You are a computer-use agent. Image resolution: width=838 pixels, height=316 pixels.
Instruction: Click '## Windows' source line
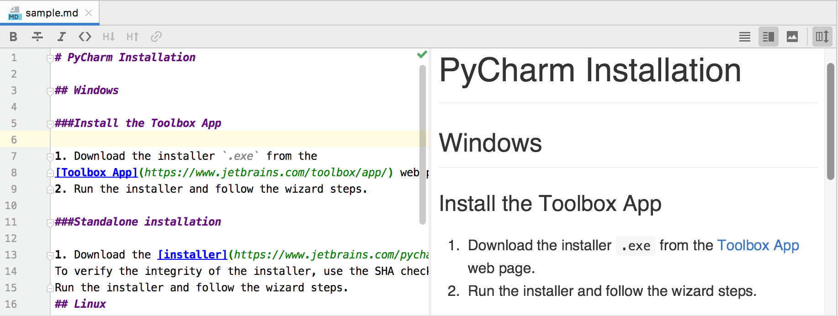pyautogui.click(x=87, y=90)
